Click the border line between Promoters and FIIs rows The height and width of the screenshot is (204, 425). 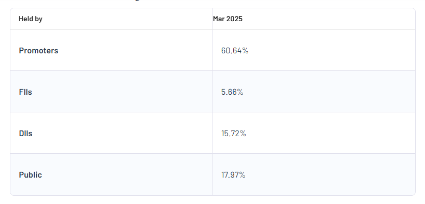pyautogui.click(x=213, y=71)
